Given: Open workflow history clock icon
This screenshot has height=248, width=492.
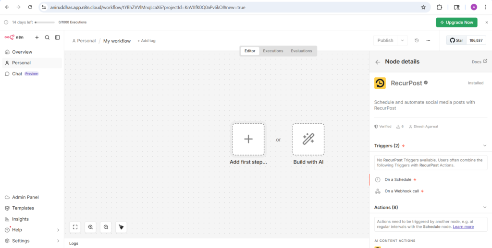Looking at the screenshot, I should point(417,40).
